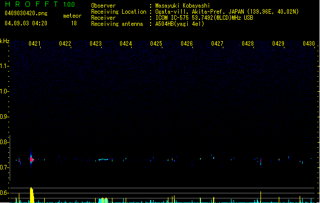Click the cyan intensity cluster below 0423
The height and width of the screenshot is (203, 320).
pos(103,200)
